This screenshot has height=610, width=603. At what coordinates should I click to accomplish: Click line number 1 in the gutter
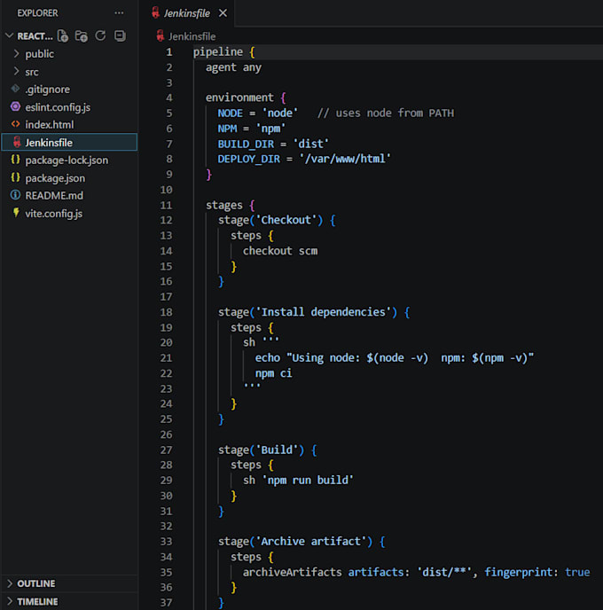pyautogui.click(x=169, y=51)
